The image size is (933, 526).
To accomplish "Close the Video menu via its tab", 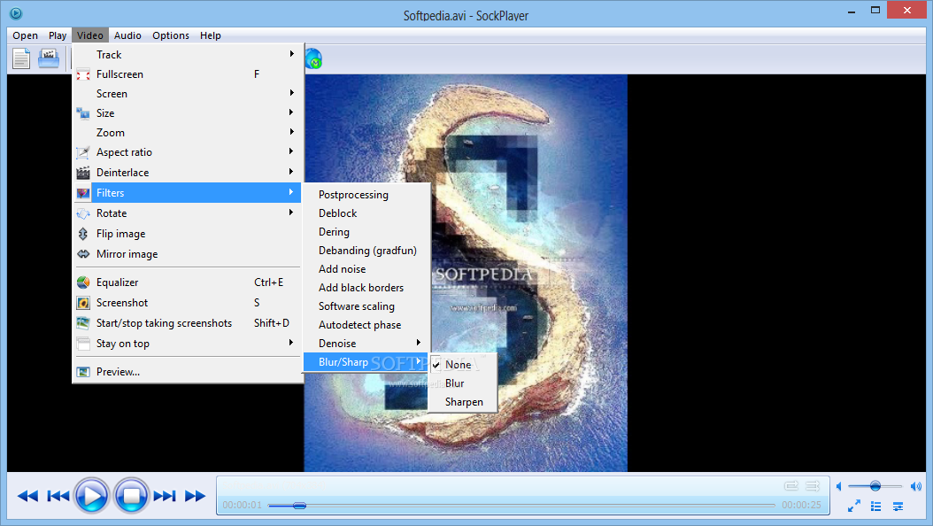I will pos(90,35).
